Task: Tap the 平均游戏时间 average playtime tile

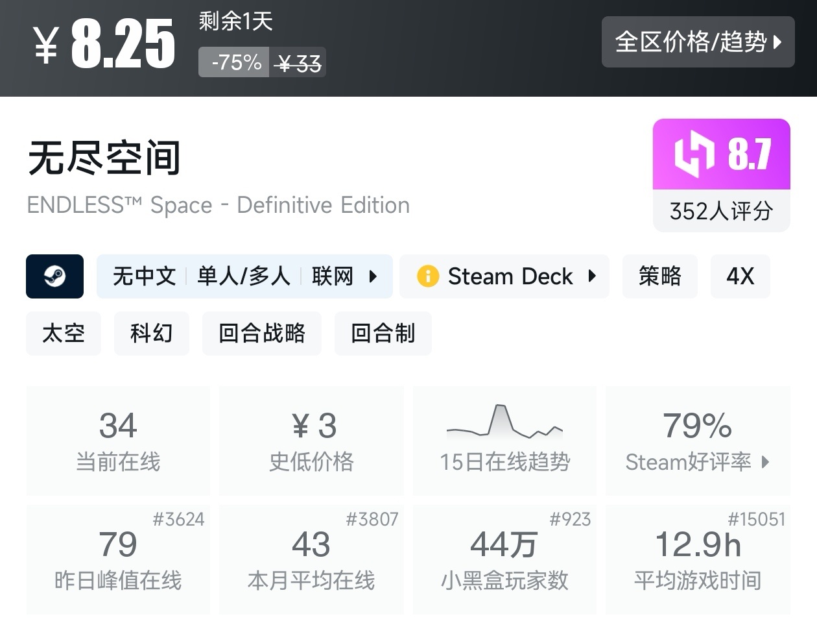Action: (x=698, y=559)
